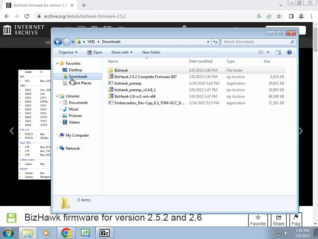
Task: Open Explorer help icon
Action: [289, 52]
